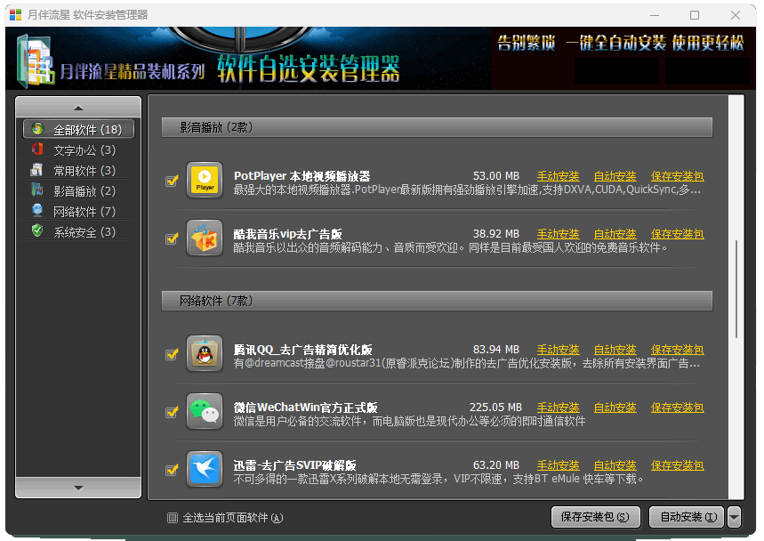
Task: Click the 网络软件 sidebar icon
Action: (x=37, y=211)
